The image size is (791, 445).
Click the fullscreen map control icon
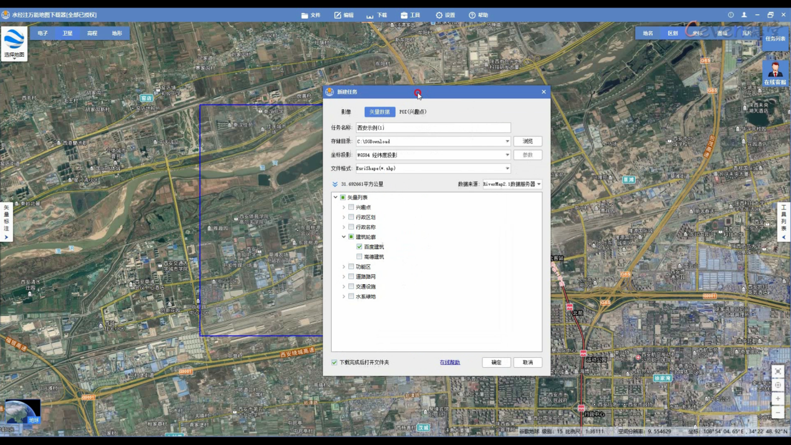pyautogui.click(x=778, y=371)
